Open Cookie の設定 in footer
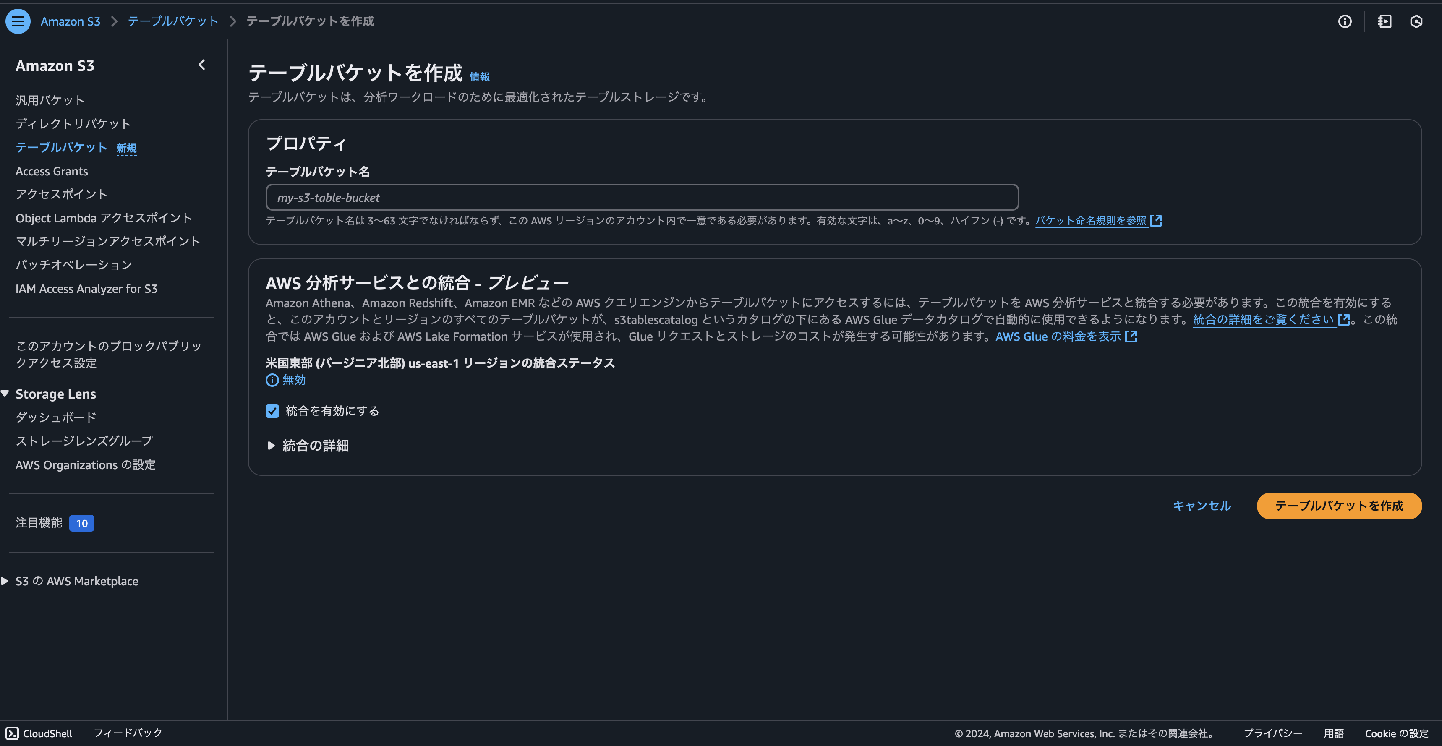The image size is (1442, 746). tap(1397, 733)
